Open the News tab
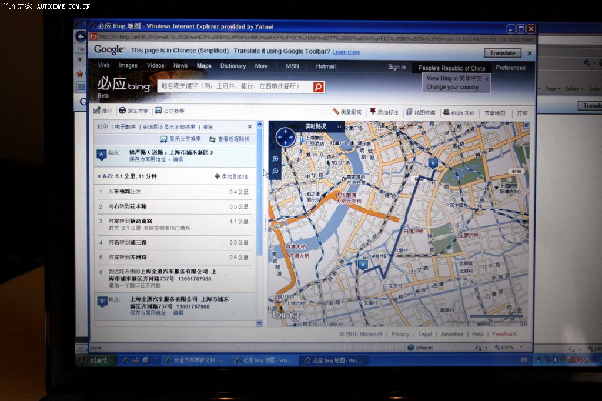The height and width of the screenshot is (401, 602). click(x=180, y=66)
